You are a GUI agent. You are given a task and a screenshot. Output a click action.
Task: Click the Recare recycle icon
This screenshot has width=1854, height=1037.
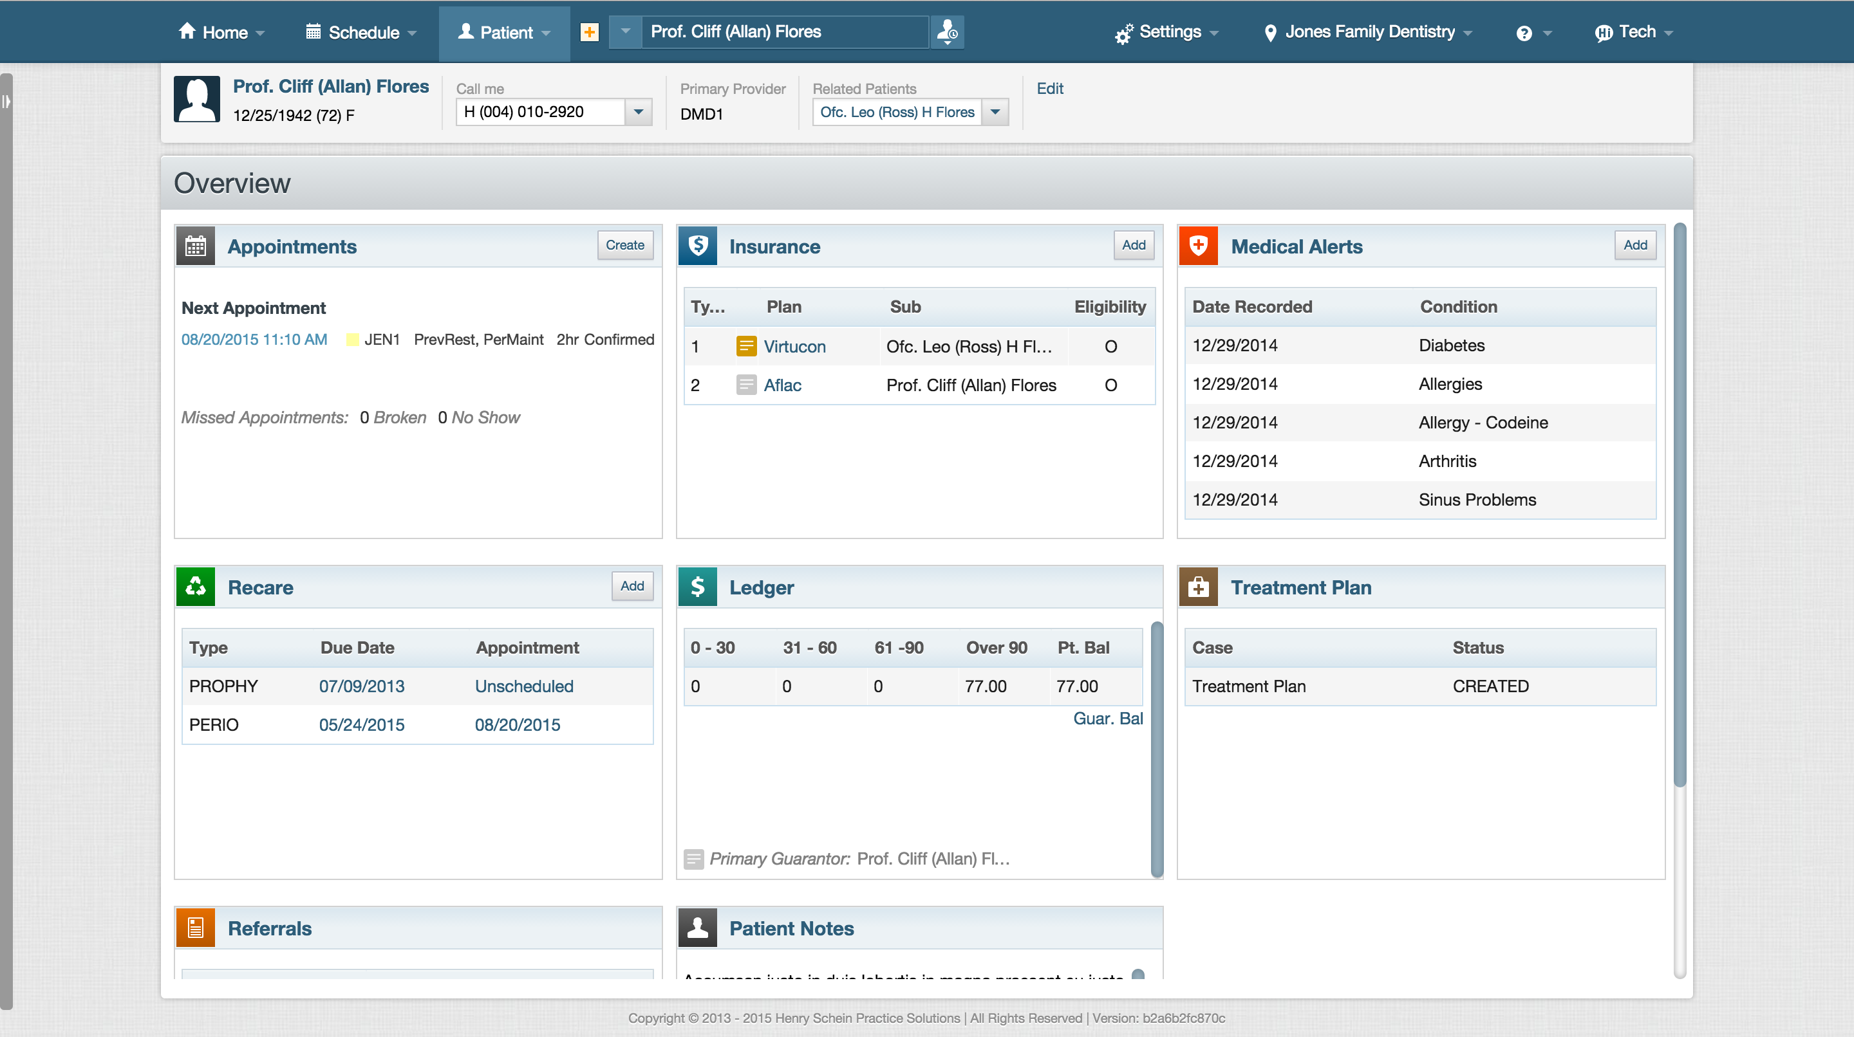(x=196, y=587)
